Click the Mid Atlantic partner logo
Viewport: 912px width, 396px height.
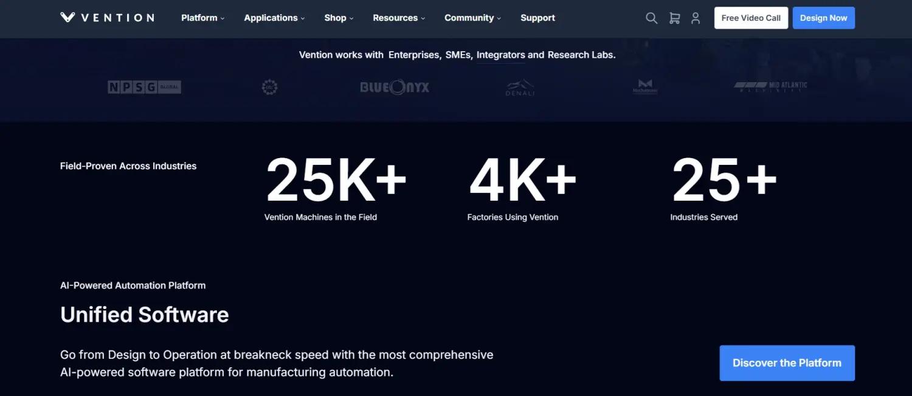click(770, 86)
